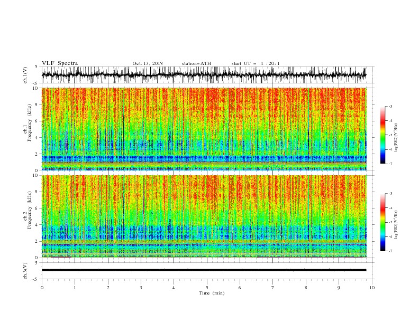Click the time axis tick label "10"
Viewport: 419px width, 323px height.
click(x=372, y=288)
